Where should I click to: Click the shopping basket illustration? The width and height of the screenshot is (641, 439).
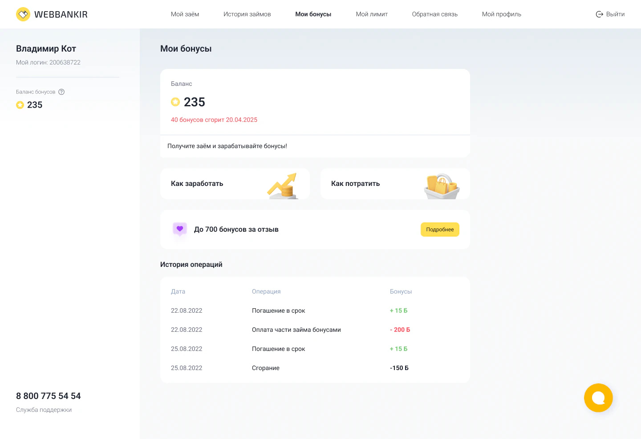[442, 186]
